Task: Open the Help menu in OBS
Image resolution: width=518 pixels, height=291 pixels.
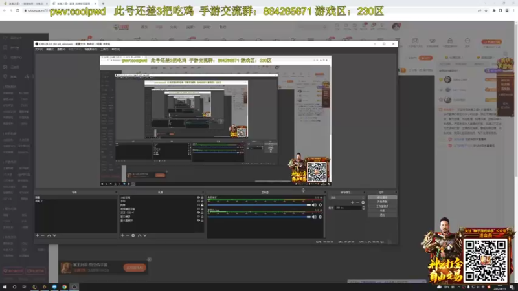Action: [116, 50]
